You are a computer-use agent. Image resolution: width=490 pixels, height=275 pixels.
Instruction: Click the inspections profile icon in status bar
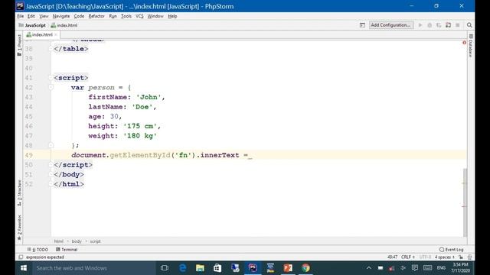coord(469,257)
